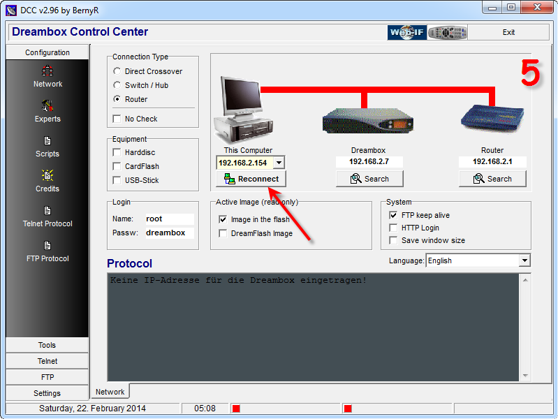Viewport: 558px width, 419px height.
Task: Click the second red status indicator
Action: (348, 409)
